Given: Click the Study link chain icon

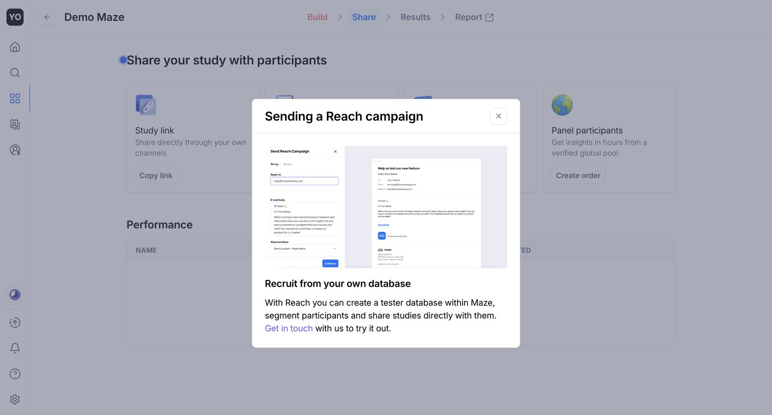Looking at the screenshot, I should pos(146,105).
